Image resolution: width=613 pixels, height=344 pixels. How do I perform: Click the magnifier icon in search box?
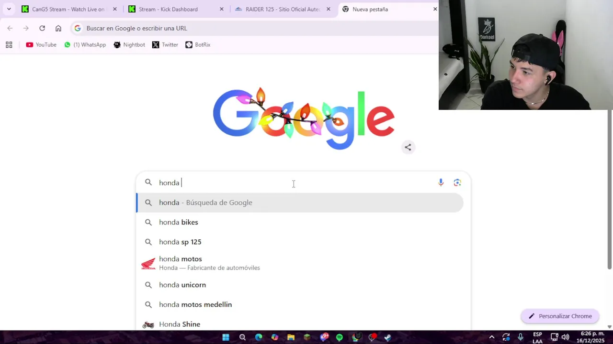coord(148,183)
